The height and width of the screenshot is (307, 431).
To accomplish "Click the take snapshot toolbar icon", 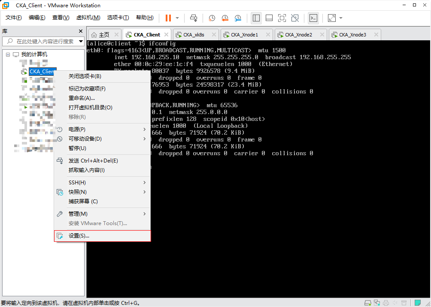I will [x=212, y=18].
